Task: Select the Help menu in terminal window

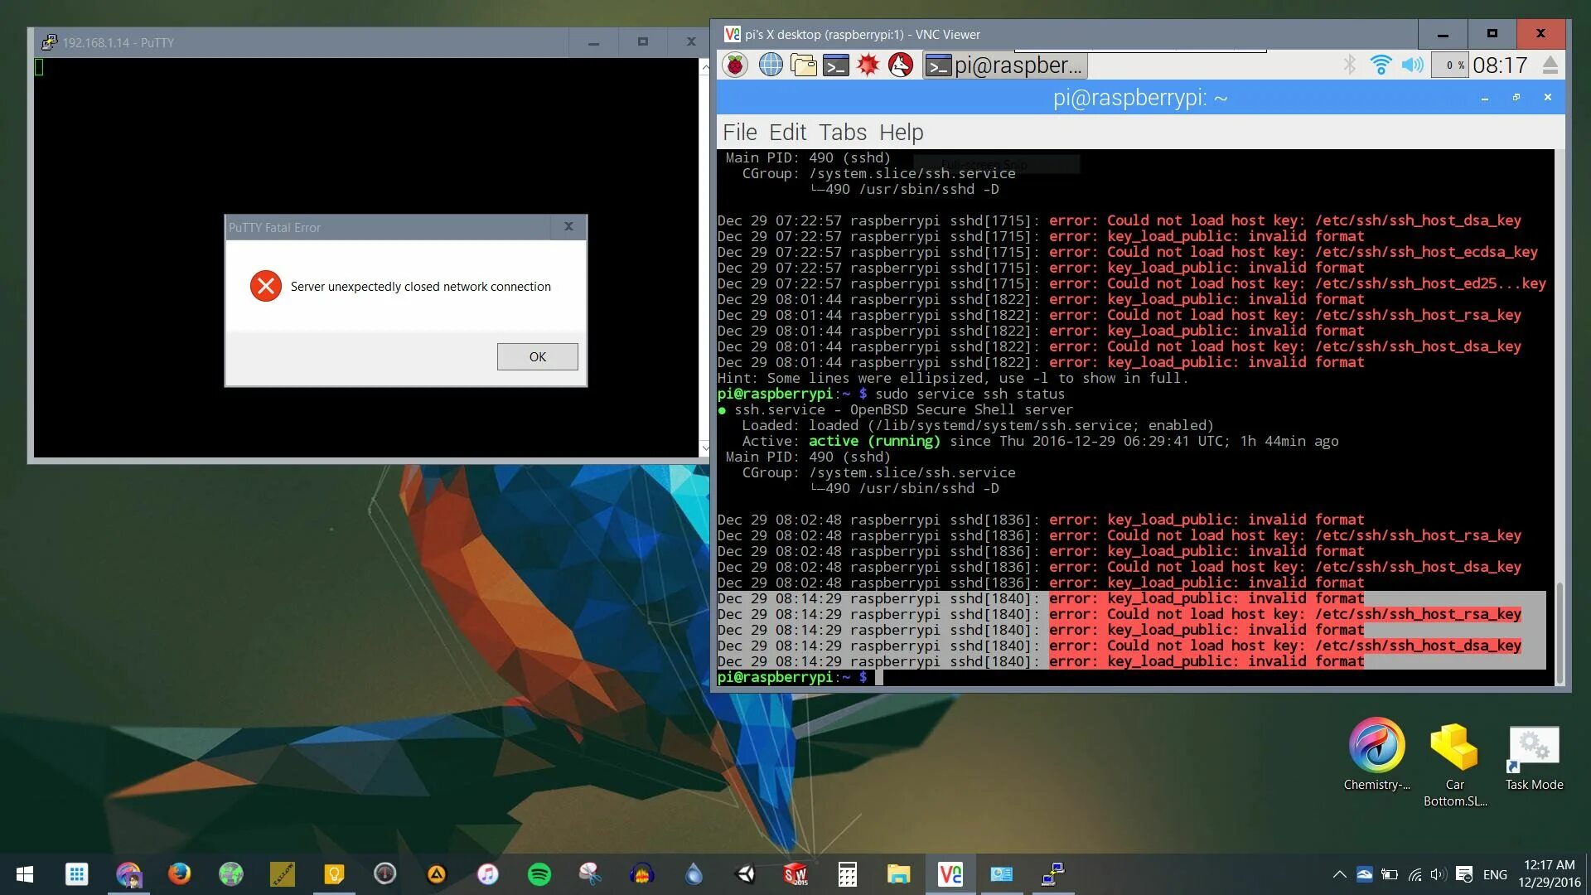Action: (x=901, y=131)
